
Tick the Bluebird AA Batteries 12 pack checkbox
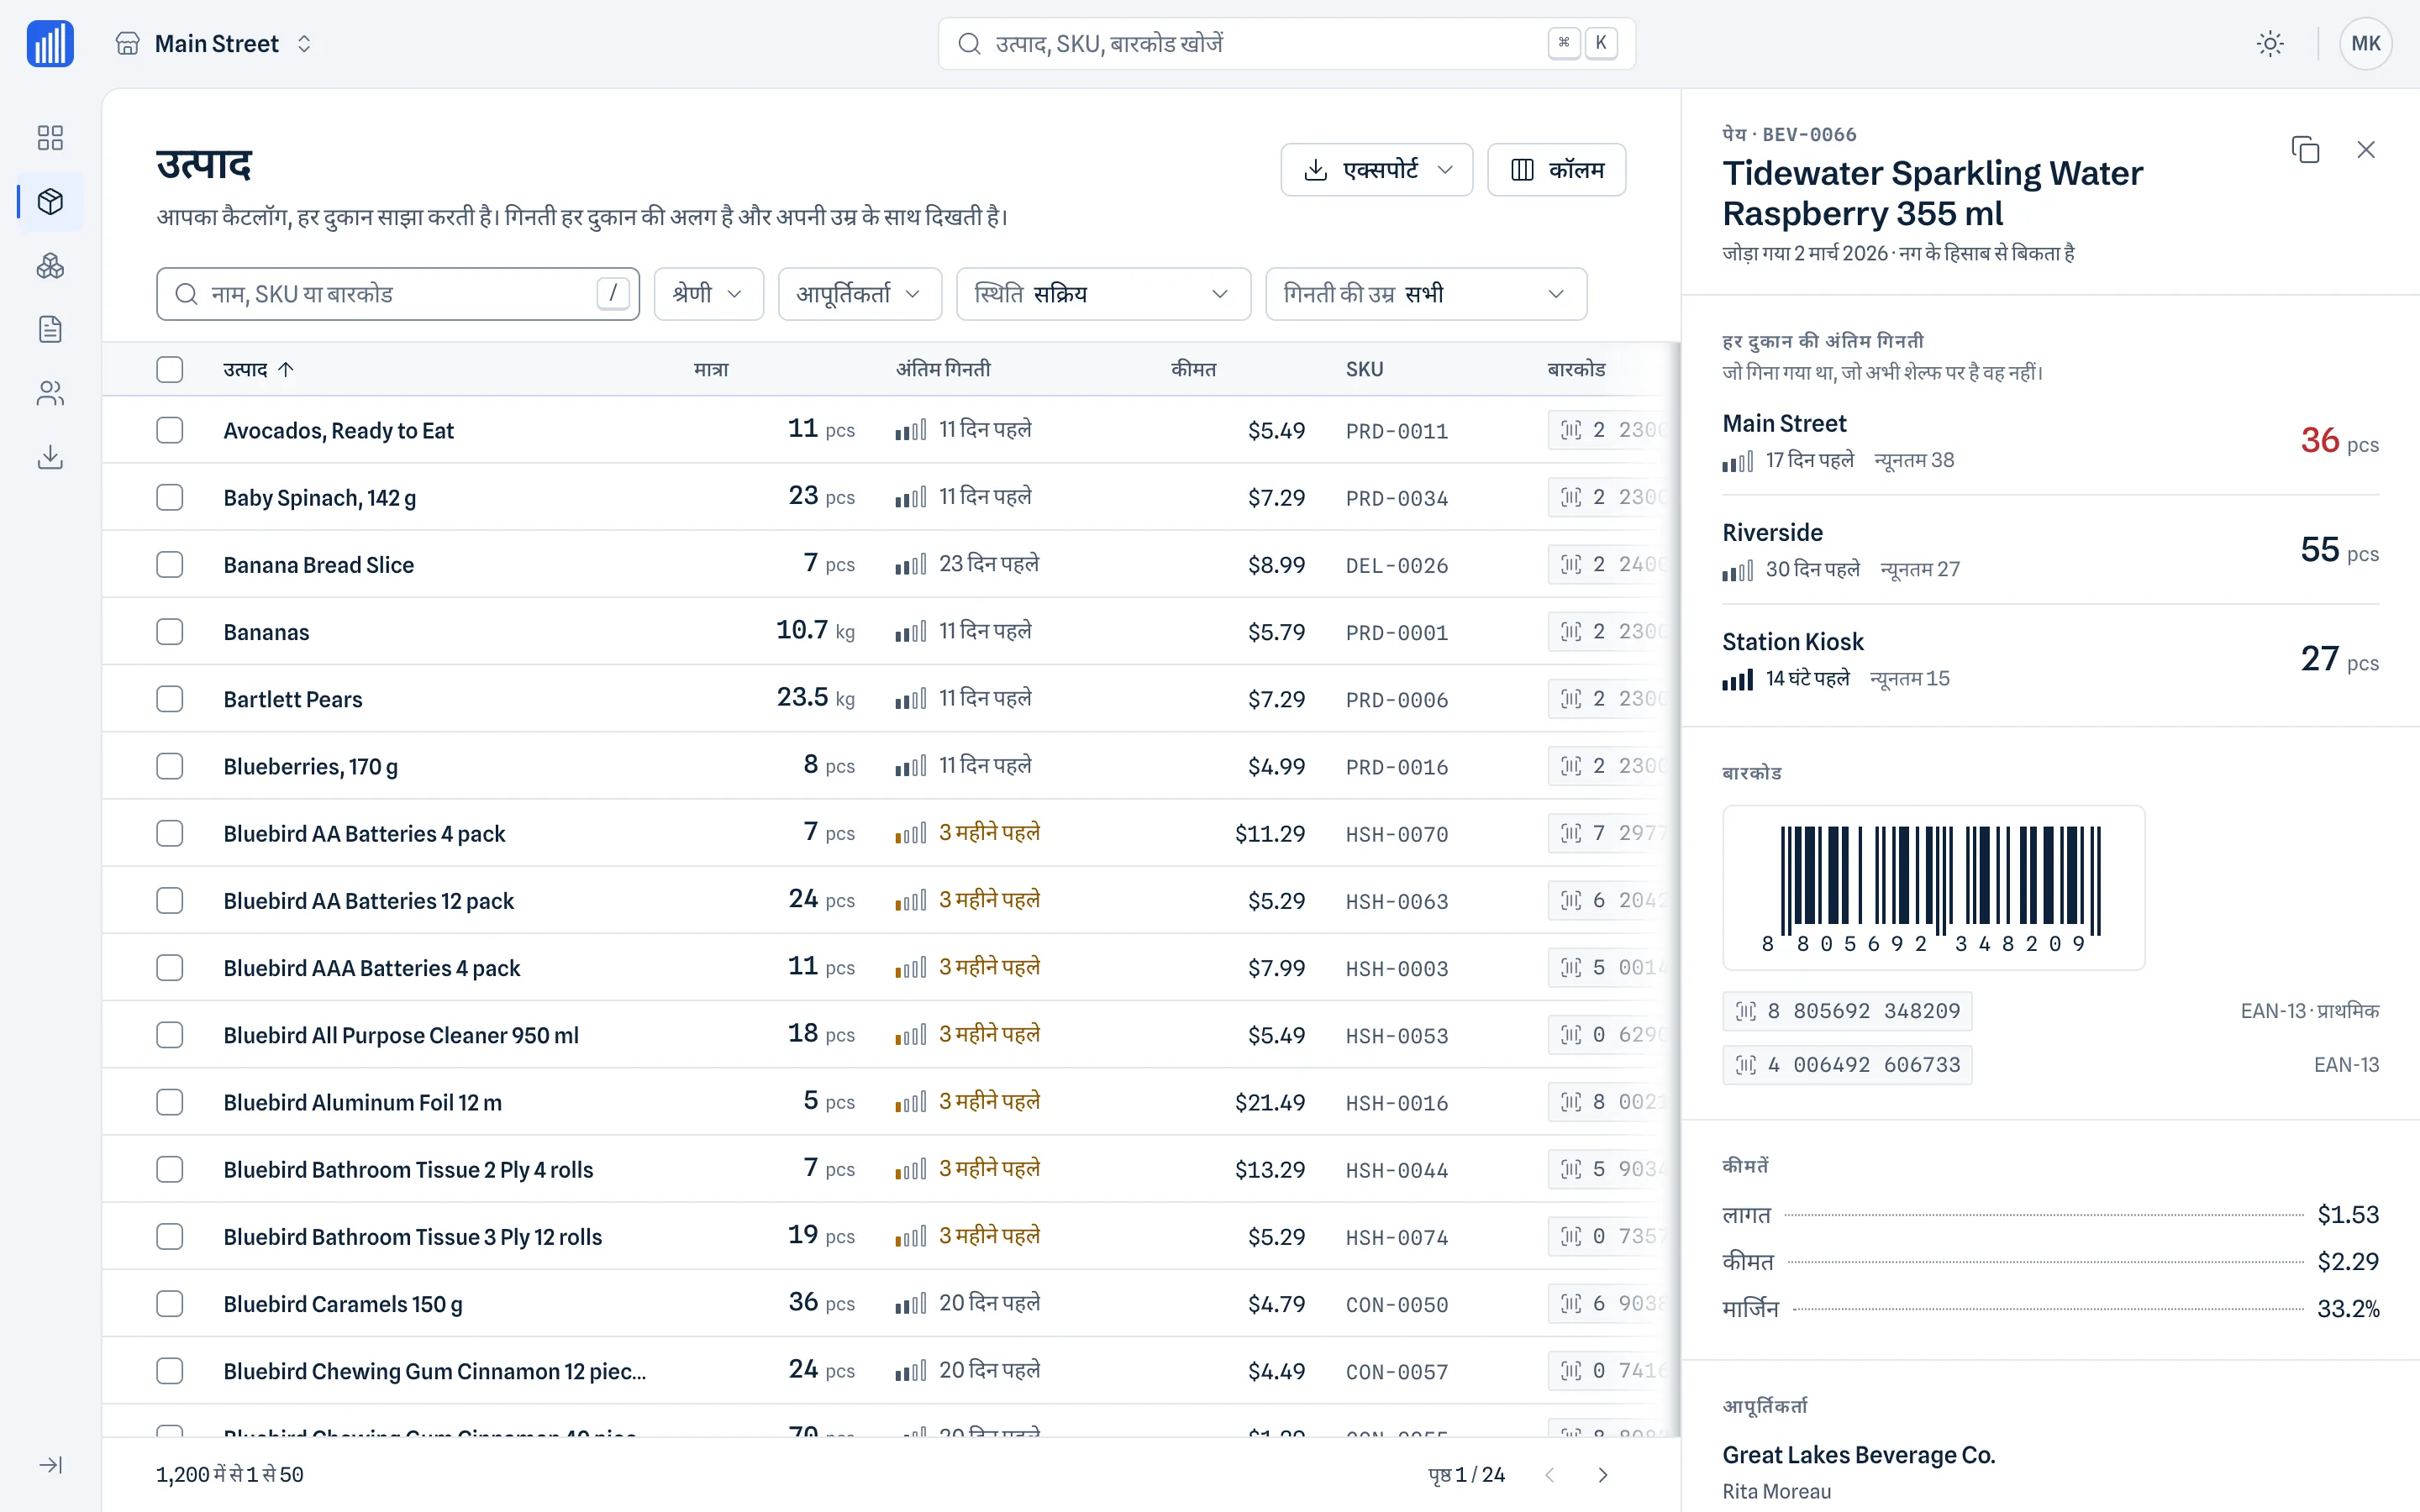tap(170, 900)
